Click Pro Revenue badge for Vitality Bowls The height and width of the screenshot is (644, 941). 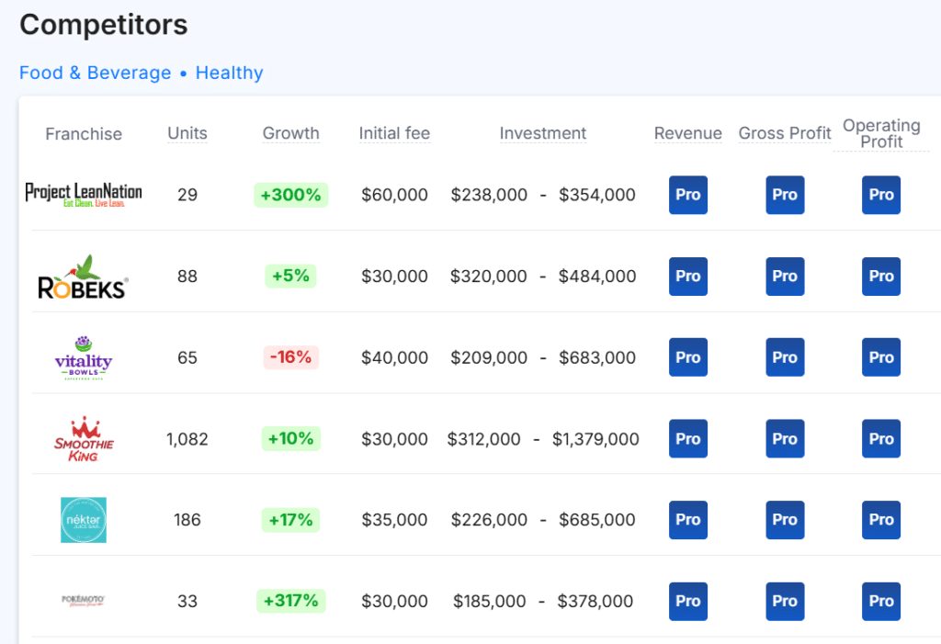point(687,357)
